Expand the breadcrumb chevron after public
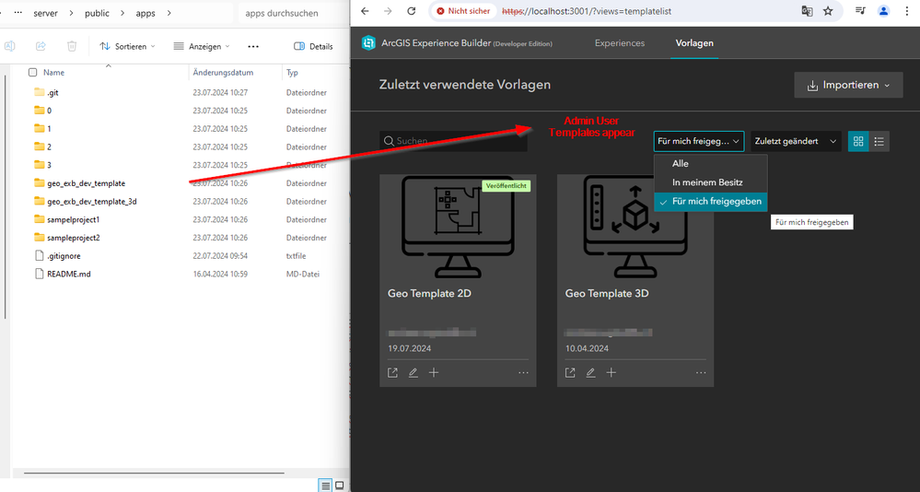The width and height of the screenshot is (920, 492). 122,13
